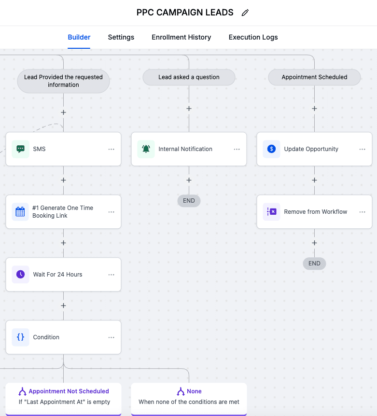Select the Lead Provided requested information branch

coord(63,81)
